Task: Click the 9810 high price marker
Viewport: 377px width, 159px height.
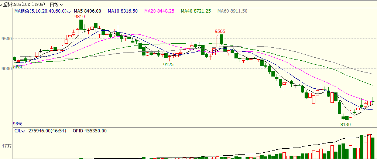Action: 80,17
